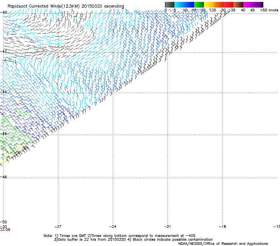Click the yellow 20-25 knots legend color
This screenshot has width=280, height=246.
(209, 5)
